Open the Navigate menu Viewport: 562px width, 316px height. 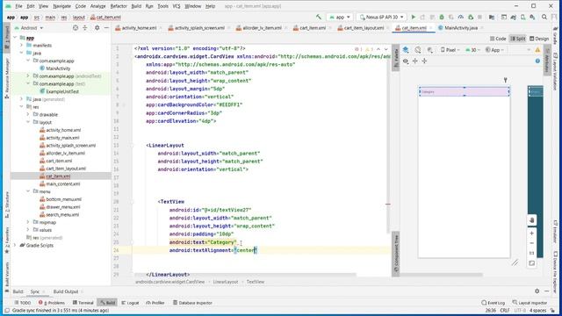tap(61, 6)
